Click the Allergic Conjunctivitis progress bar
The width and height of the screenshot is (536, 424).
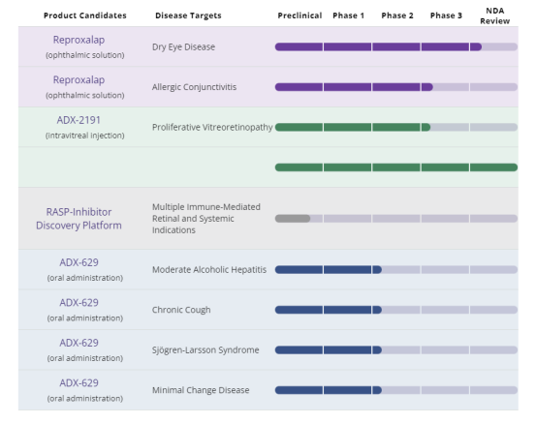[396, 87]
